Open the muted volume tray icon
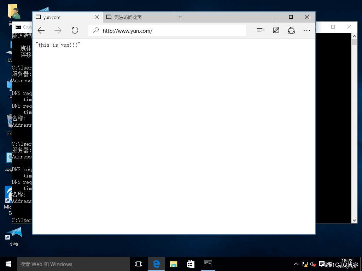Screen dimensions: 362x271 coord(313,264)
